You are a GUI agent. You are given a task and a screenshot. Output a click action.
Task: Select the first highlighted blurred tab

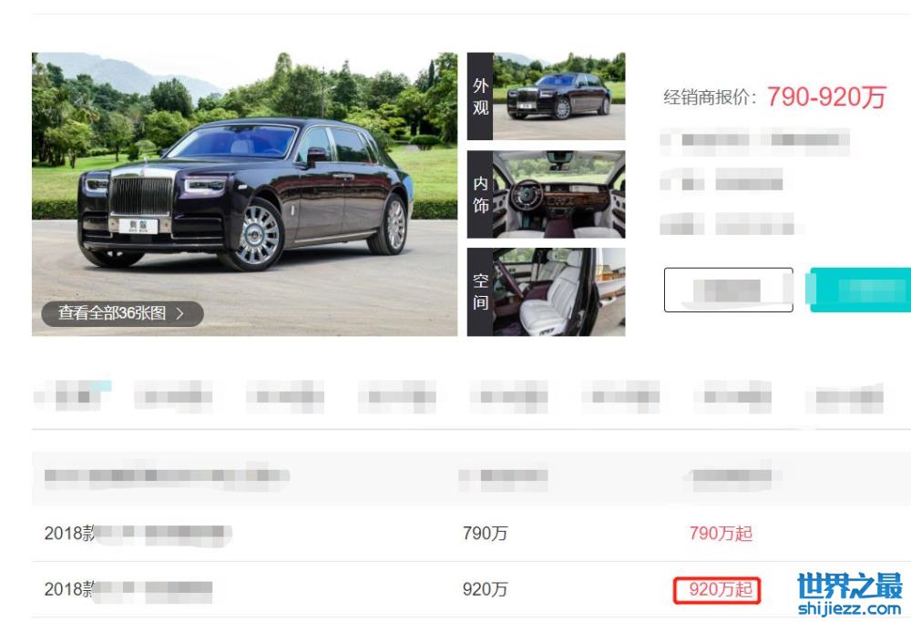pyautogui.click(x=73, y=396)
